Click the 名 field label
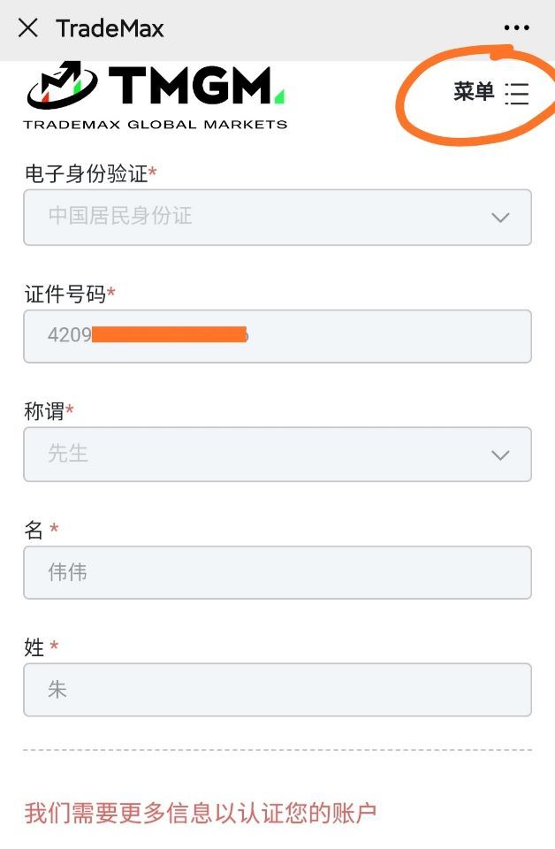The height and width of the screenshot is (849, 555). pyautogui.click(x=34, y=530)
